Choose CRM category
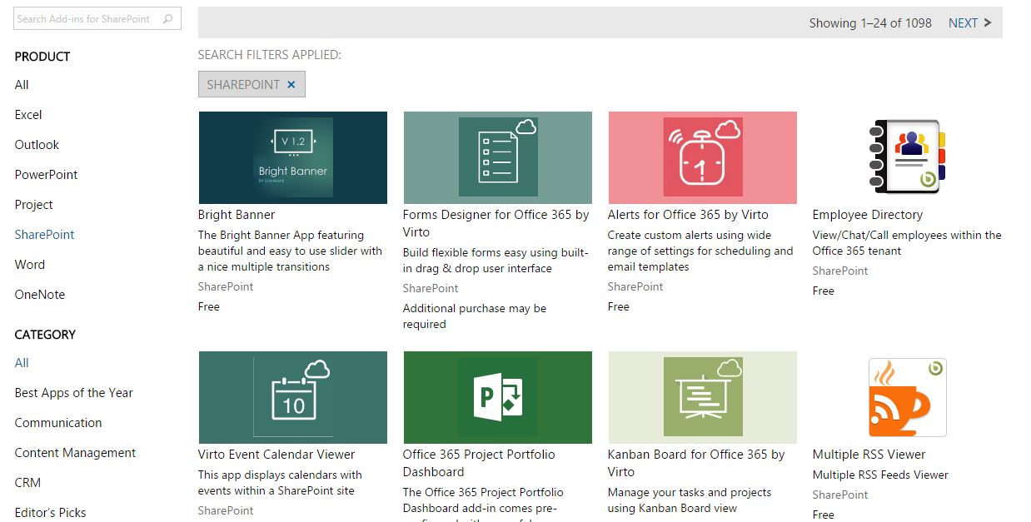The image size is (1031, 522). click(x=27, y=483)
